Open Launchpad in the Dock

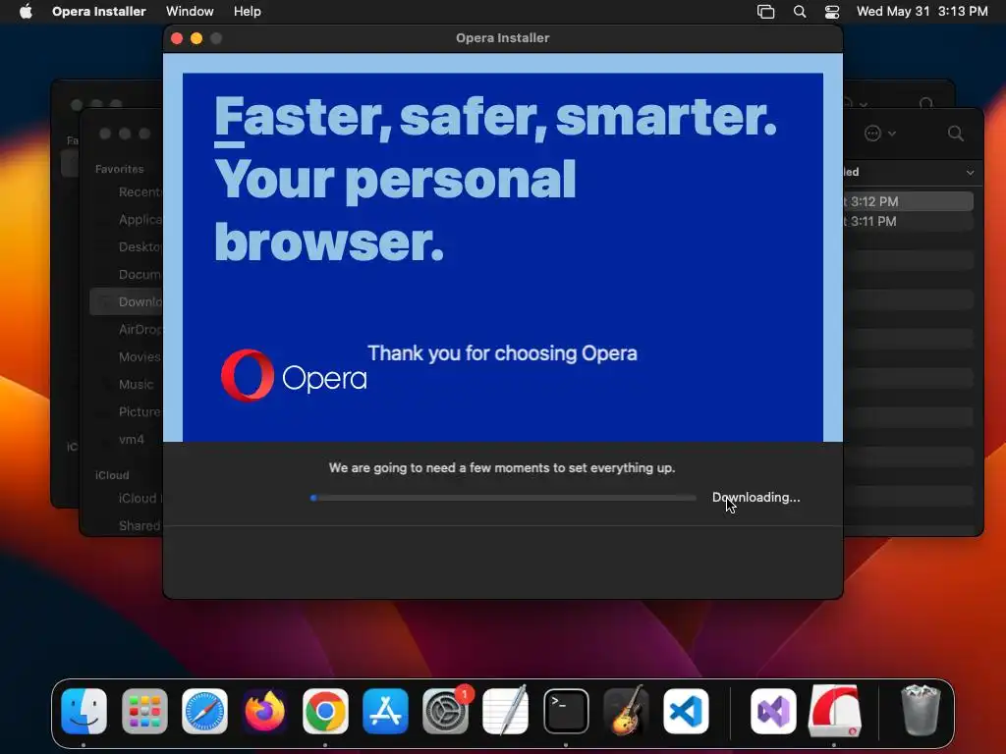[x=144, y=711]
